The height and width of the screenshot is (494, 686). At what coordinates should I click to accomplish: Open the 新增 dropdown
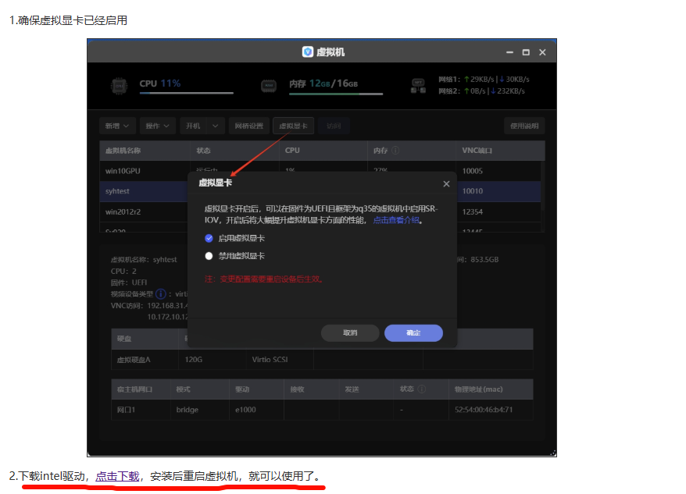(x=117, y=126)
